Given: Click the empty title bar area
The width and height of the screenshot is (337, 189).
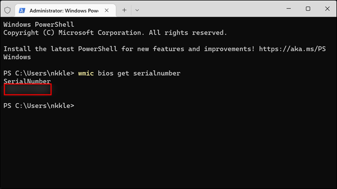Looking at the screenshot, I should tap(210, 9).
